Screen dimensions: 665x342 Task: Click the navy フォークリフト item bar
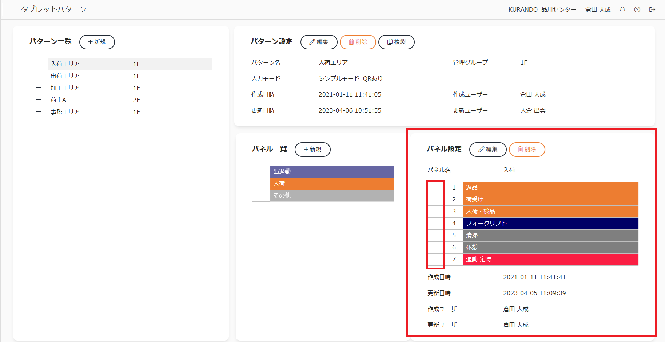(551, 224)
